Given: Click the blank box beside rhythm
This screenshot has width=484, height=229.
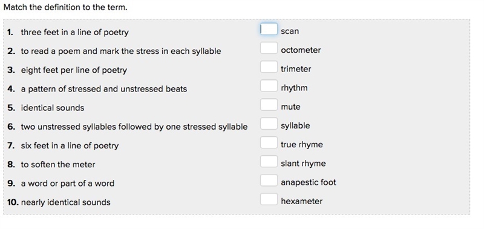Looking at the screenshot, I should point(269,86).
